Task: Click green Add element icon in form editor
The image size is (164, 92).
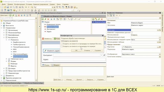Action: [43, 19]
